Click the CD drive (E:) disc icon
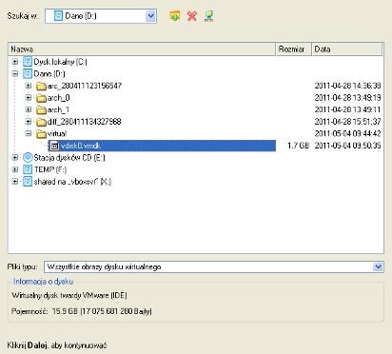Screen dimensions: 392x354 pyautogui.click(x=28, y=157)
